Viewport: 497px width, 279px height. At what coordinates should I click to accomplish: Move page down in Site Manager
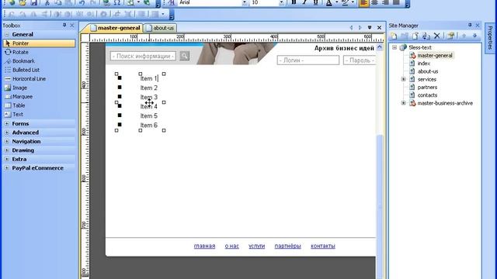[474, 36]
